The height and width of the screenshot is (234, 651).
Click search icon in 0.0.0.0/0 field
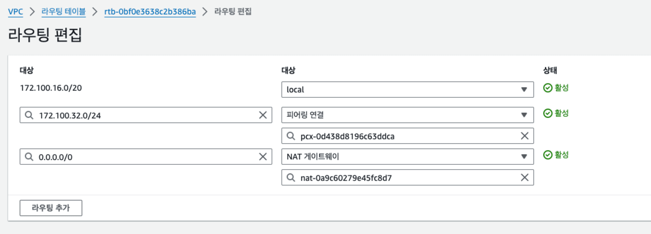(x=29, y=156)
